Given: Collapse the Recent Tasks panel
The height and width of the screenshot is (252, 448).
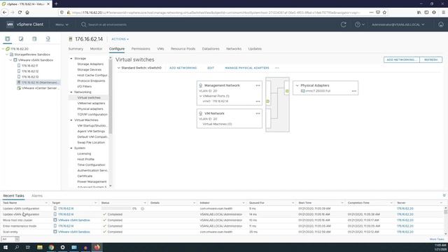Looking at the screenshot, I should (444, 195).
